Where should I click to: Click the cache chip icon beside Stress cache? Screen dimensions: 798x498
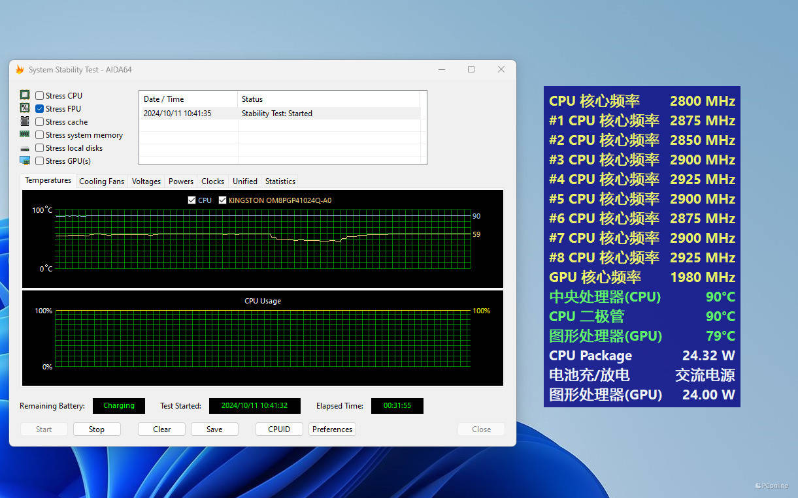click(25, 121)
